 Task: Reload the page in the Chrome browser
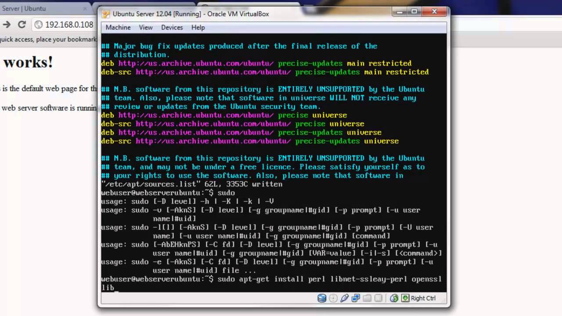(22, 25)
